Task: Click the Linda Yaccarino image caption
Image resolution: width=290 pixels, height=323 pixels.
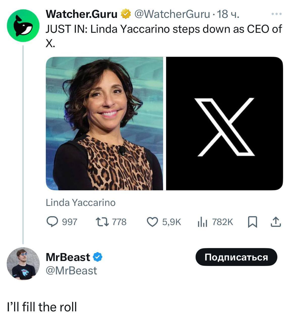Action: pyautogui.click(x=80, y=202)
